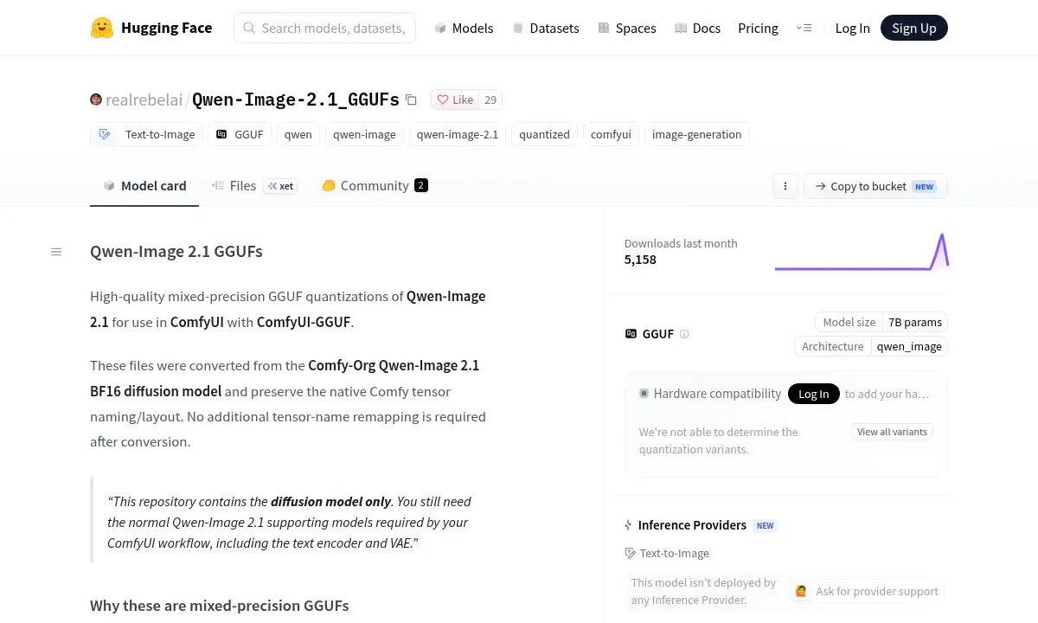Open the Datasets page from navbar
The width and height of the screenshot is (1038, 623).
point(546,28)
